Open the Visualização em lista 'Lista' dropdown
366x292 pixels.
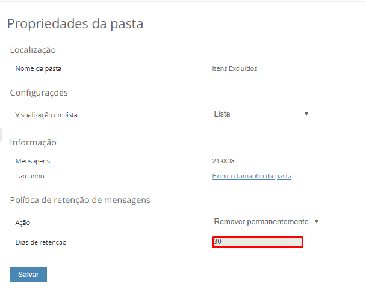pos(260,114)
